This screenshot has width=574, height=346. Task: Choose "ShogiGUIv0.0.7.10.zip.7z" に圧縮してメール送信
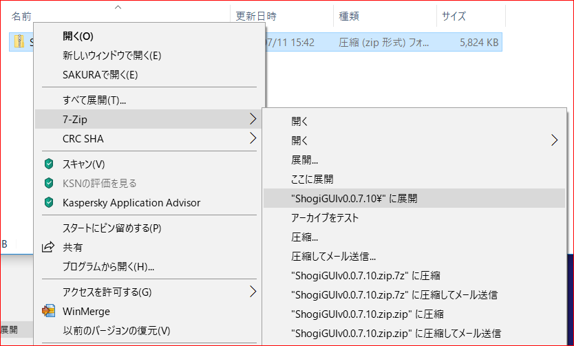pyautogui.click(x=414, y=295)
